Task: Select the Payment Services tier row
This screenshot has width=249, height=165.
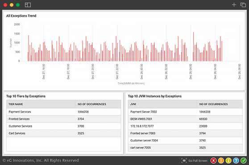Action: point(63,111)
